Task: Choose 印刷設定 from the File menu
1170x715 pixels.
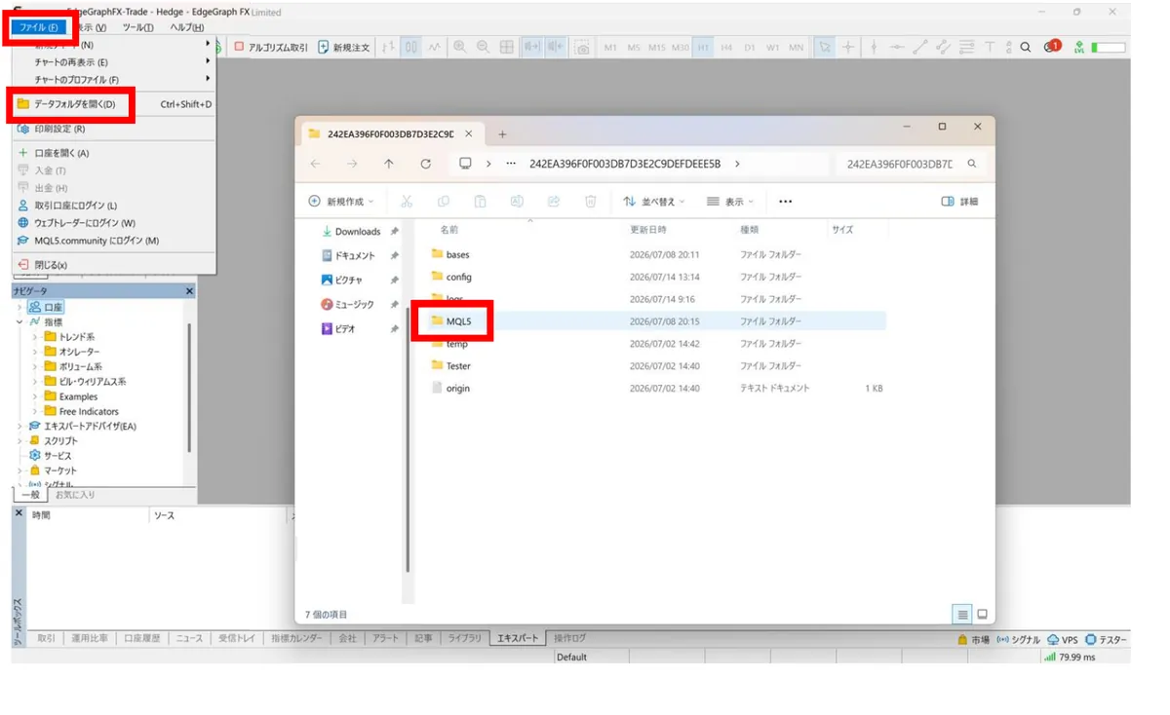Action: tap(59, 129)
